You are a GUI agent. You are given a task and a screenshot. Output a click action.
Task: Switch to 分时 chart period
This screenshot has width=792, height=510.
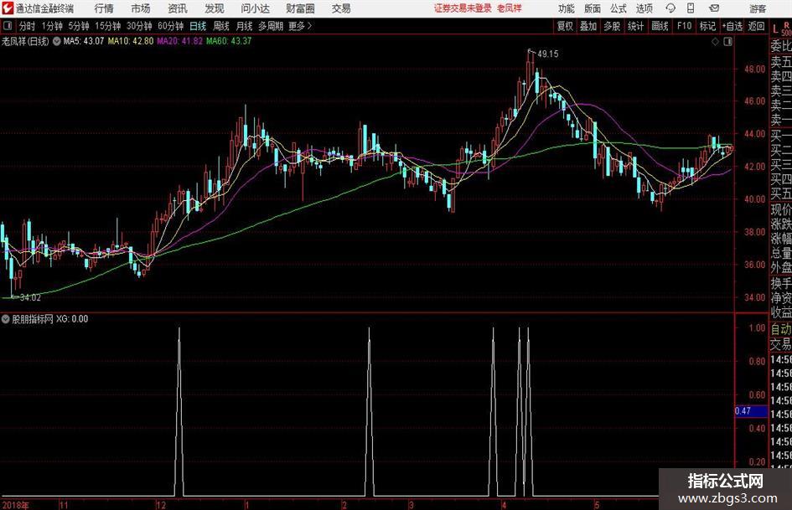tap(28, 26)
